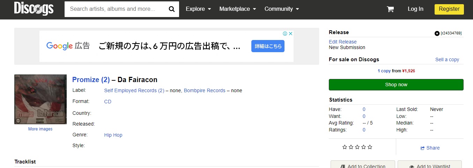Click the fifth rating star
The width and height of the screenshot is (473, 168).
(370, 147)
